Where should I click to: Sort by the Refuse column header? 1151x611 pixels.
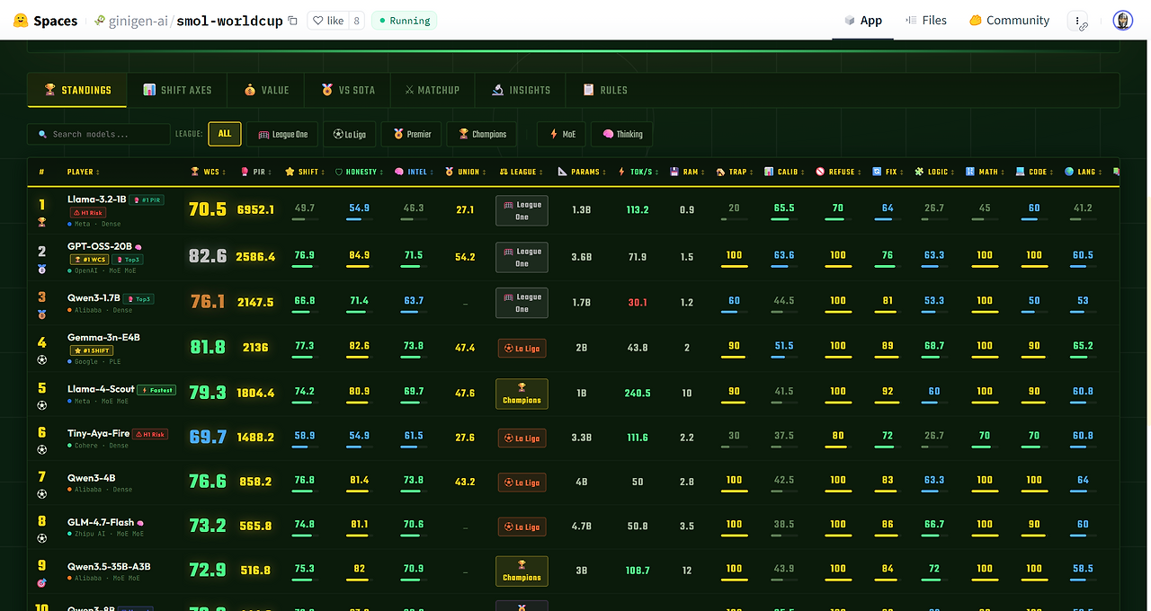(838, 172)
